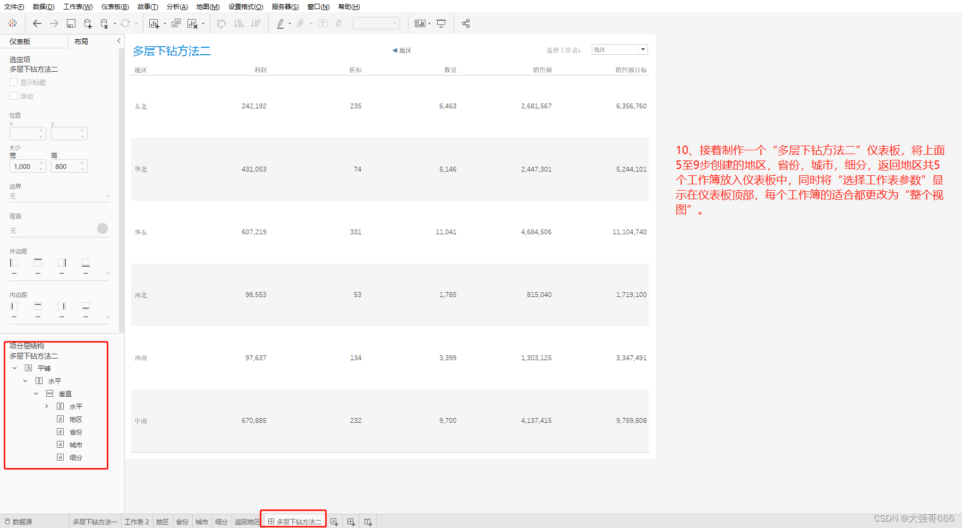Click the 华东 profit value 607,219
The height and width of the screenshot is (528, 962).
(254, 232)
